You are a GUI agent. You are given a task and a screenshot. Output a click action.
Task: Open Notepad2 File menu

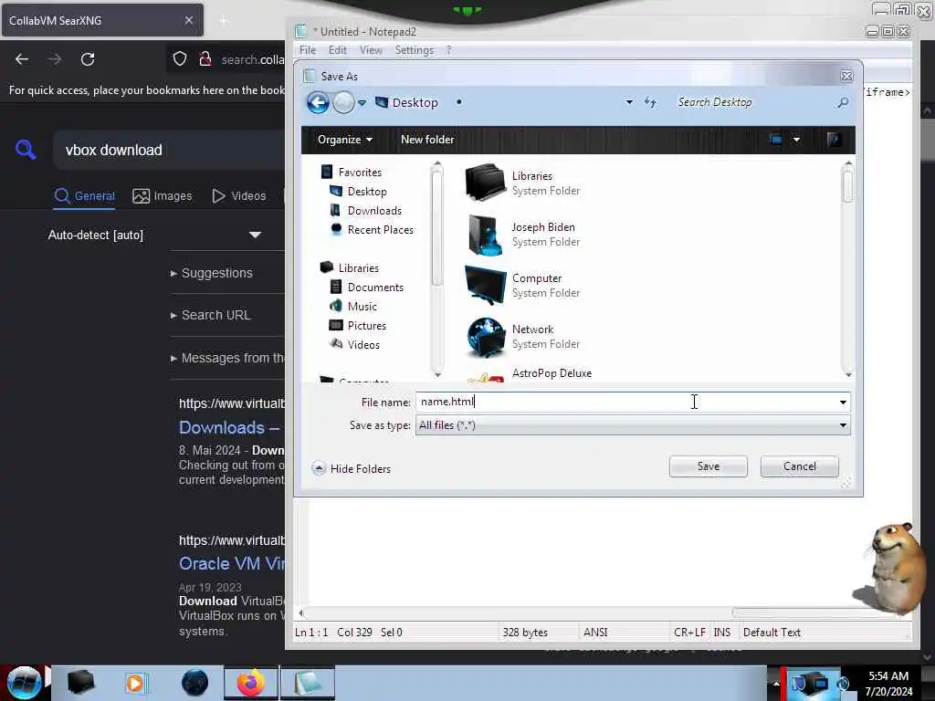[308, 50]
